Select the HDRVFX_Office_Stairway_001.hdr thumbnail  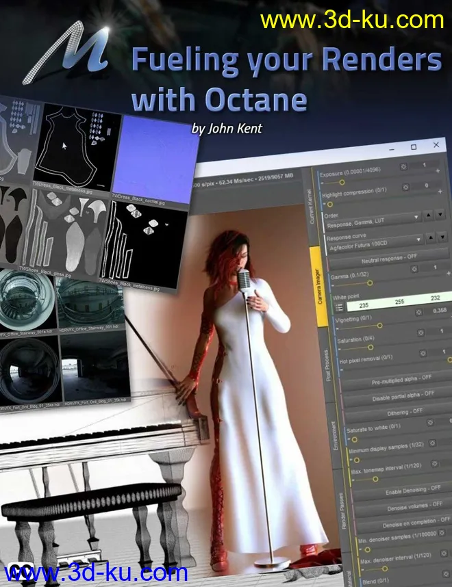point(89,303)
